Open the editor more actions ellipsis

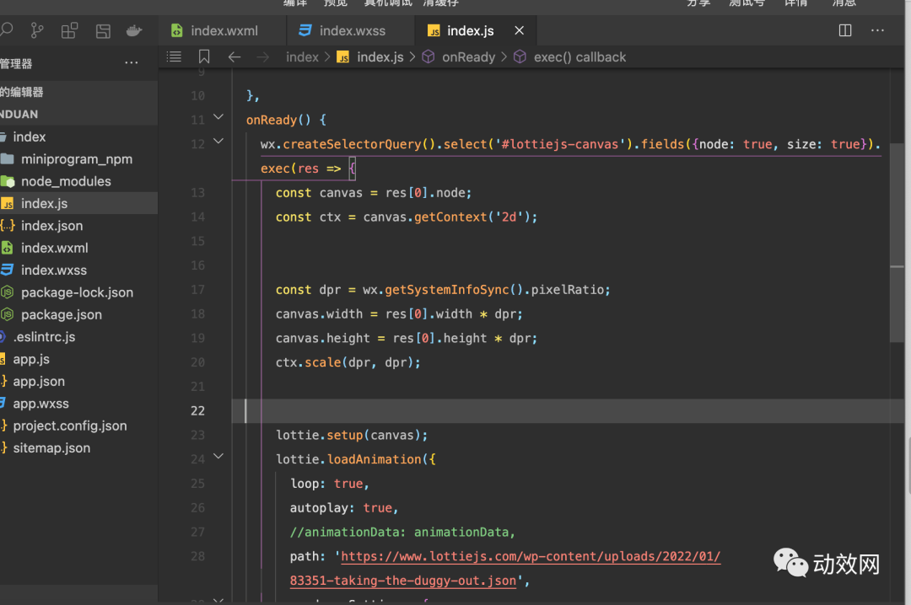tap(877, 30)
